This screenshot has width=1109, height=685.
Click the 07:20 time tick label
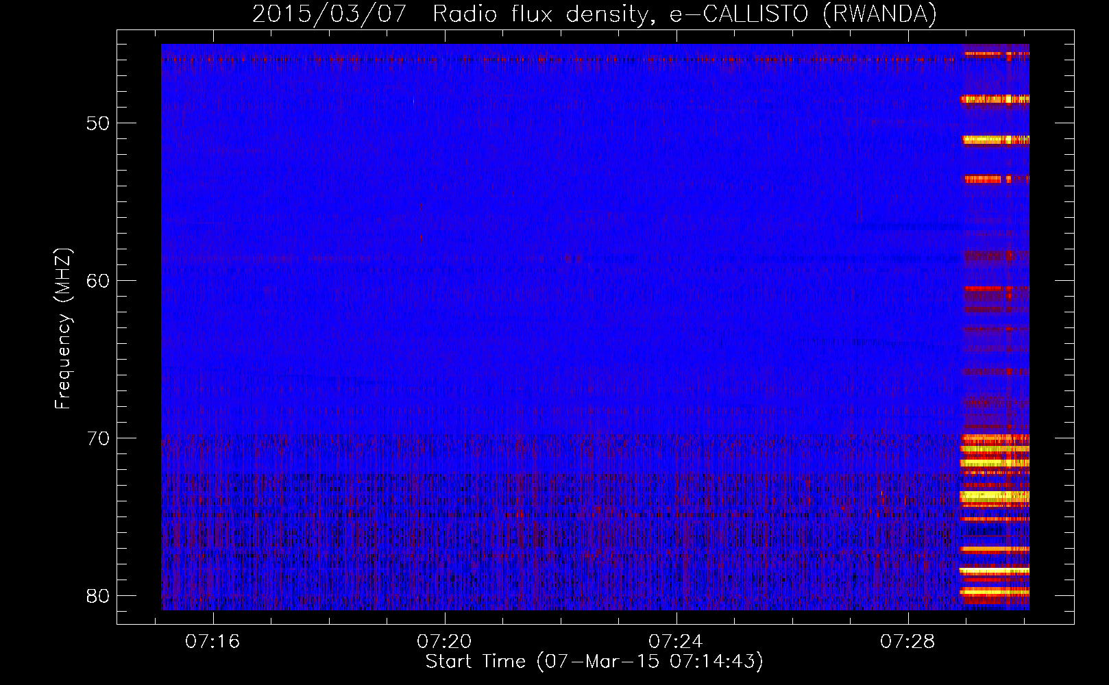pyautogui.click(x=445, y=642)
